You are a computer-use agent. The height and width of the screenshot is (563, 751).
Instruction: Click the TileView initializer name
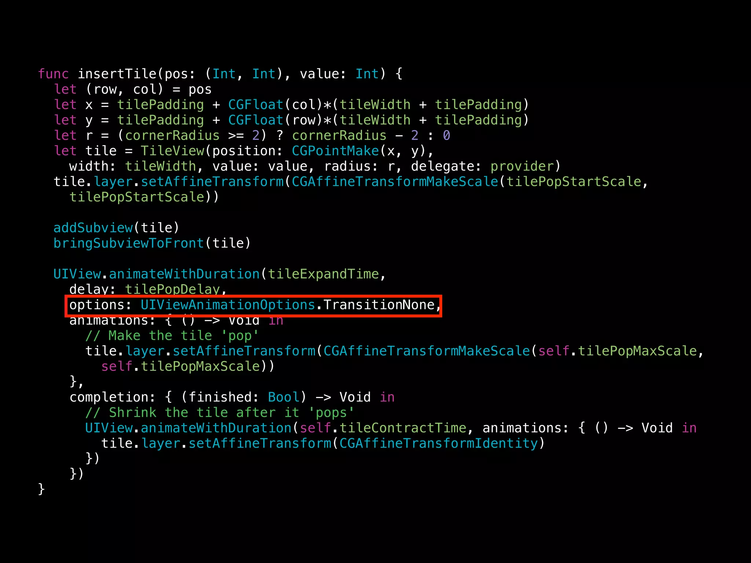tap(172, 151)
